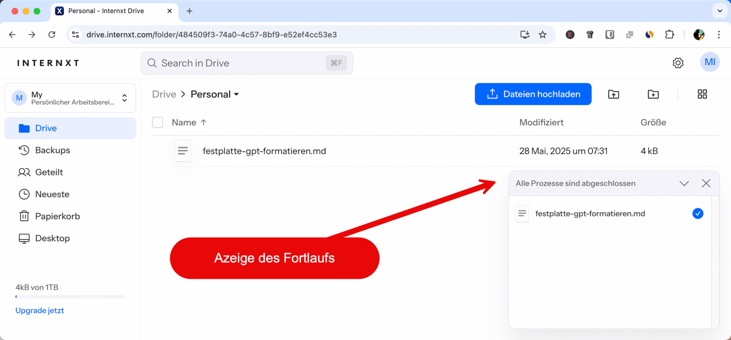
Task: Open Backups in the sidebar
Action: point(70,150)
